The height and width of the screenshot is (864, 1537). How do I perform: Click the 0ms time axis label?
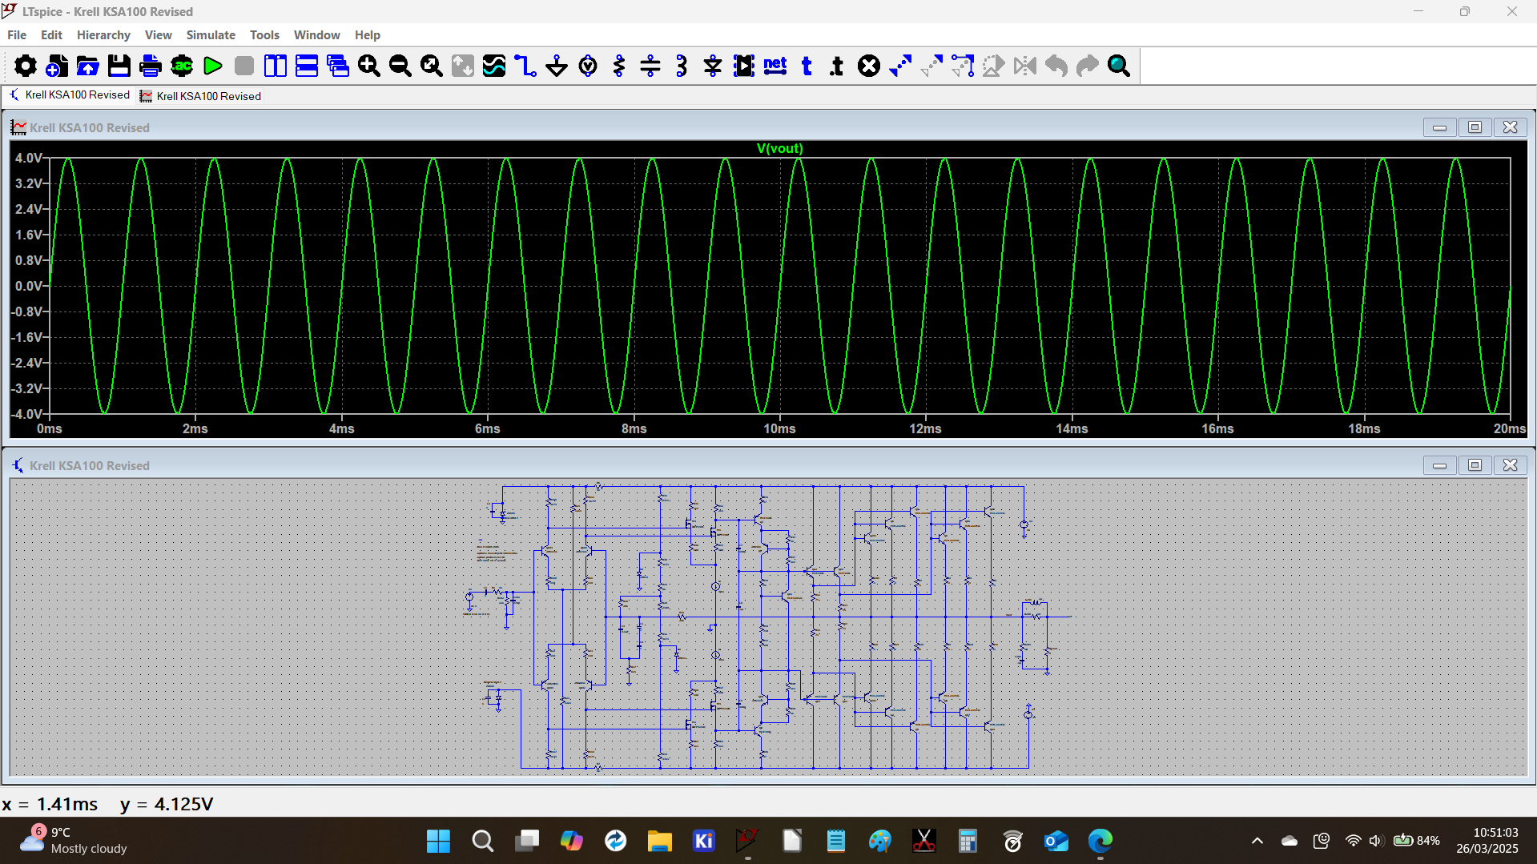click(50, 429)
